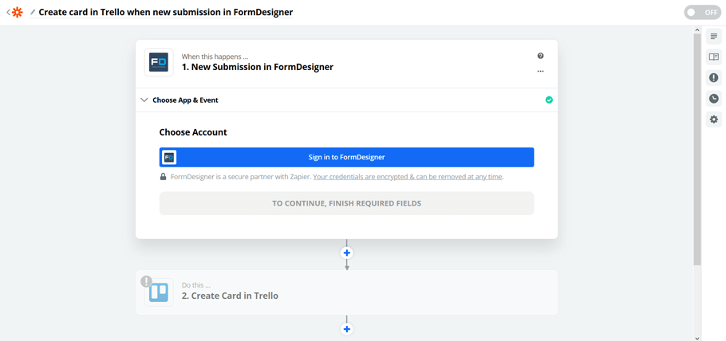The height and width of the screenshot is (341, 726).
Task: Click the 'Do this ...' label
Action: point(197,285)
